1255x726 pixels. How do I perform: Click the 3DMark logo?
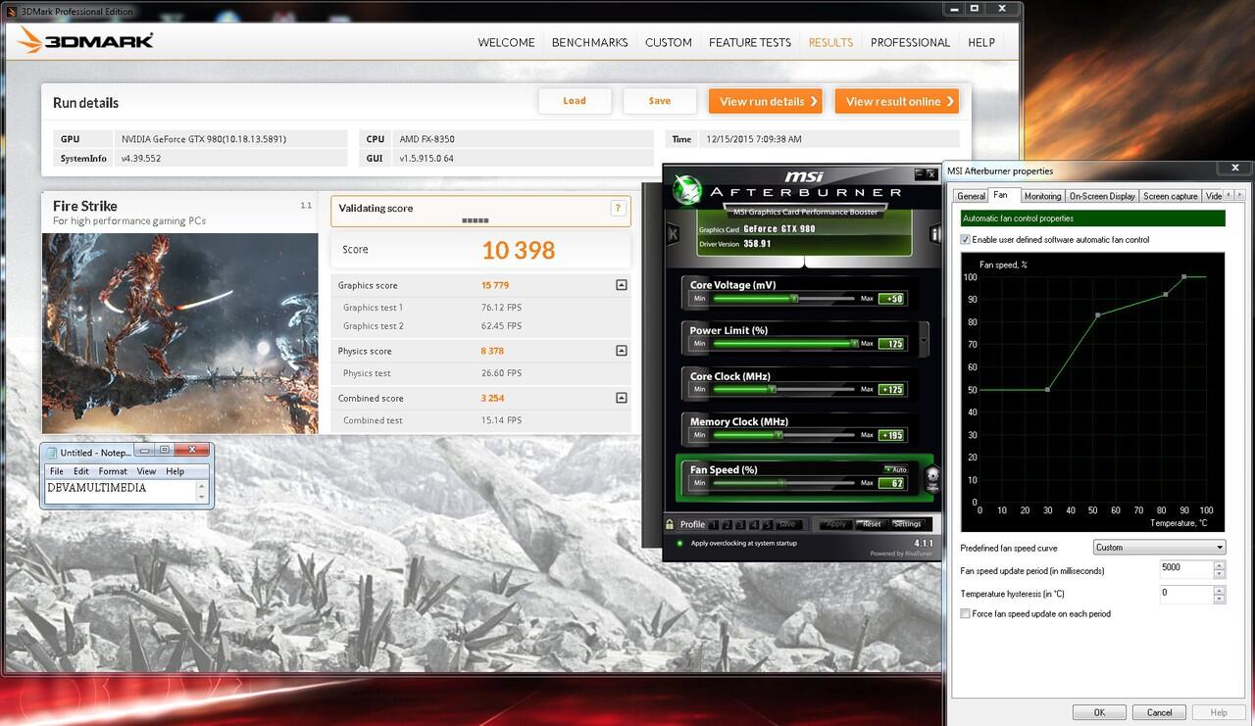pos(85,40)
